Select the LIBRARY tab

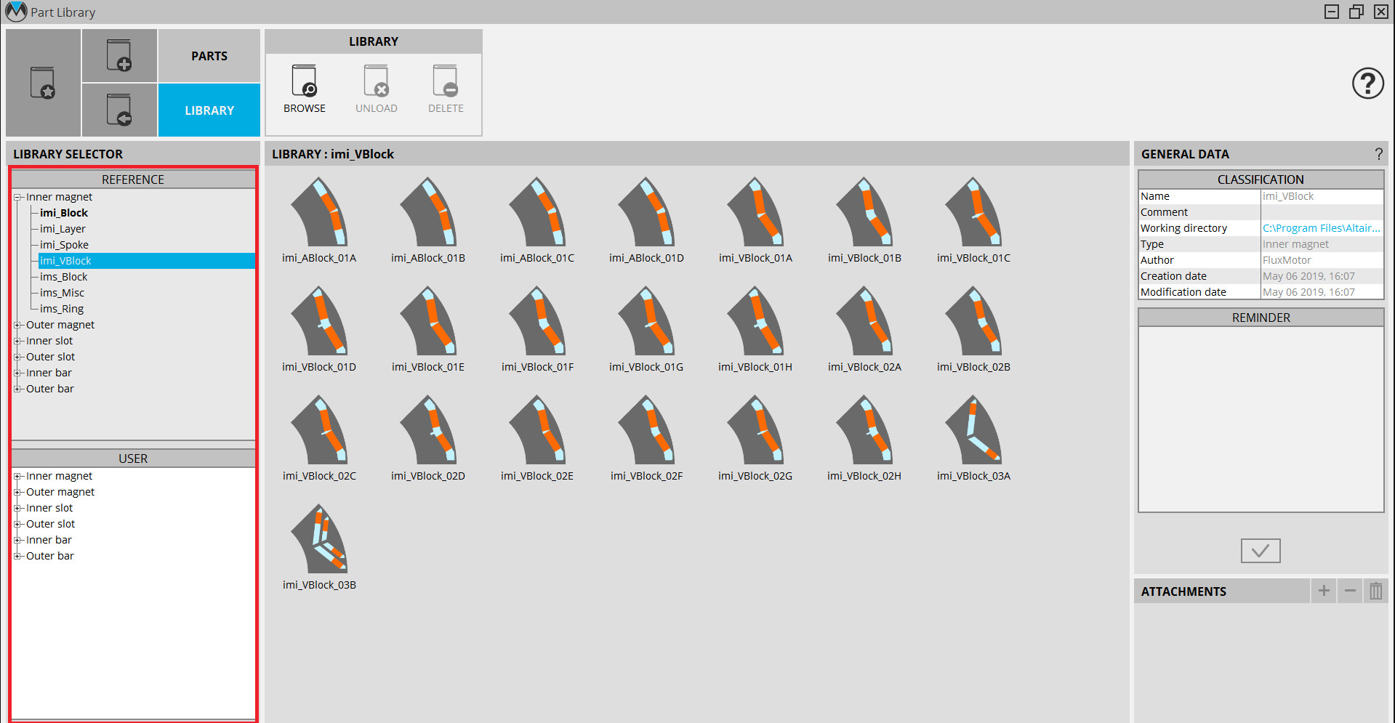pyautogui.click(x=209, y=110)
